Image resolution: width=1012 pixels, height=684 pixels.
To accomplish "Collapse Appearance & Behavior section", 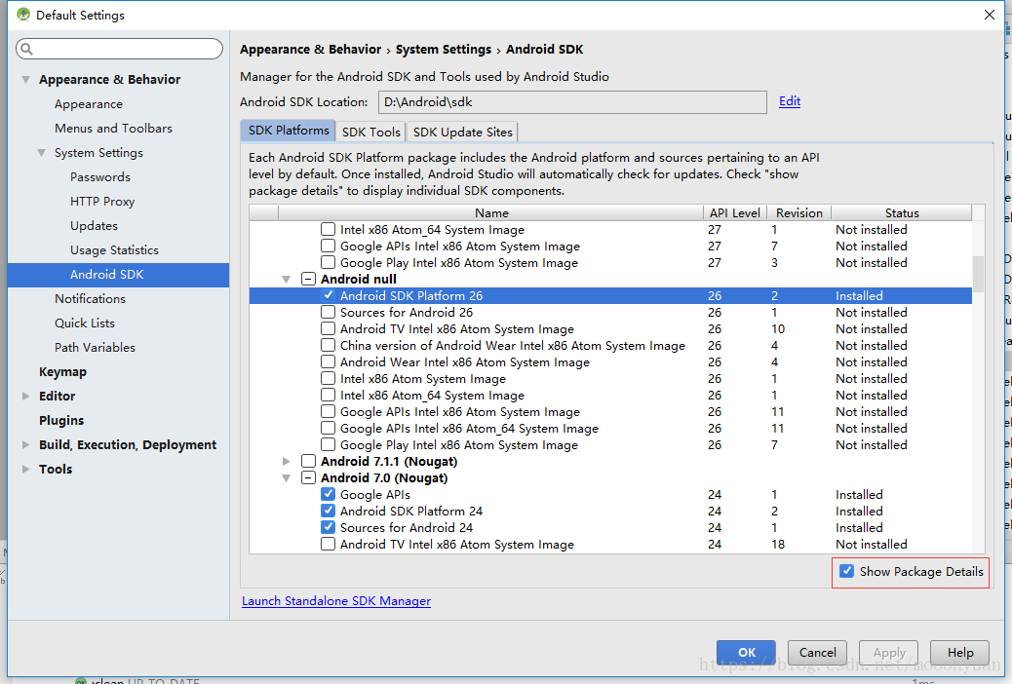I will point(25,79).
